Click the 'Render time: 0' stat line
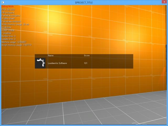The image size is (168, 126). click(9, 36)
